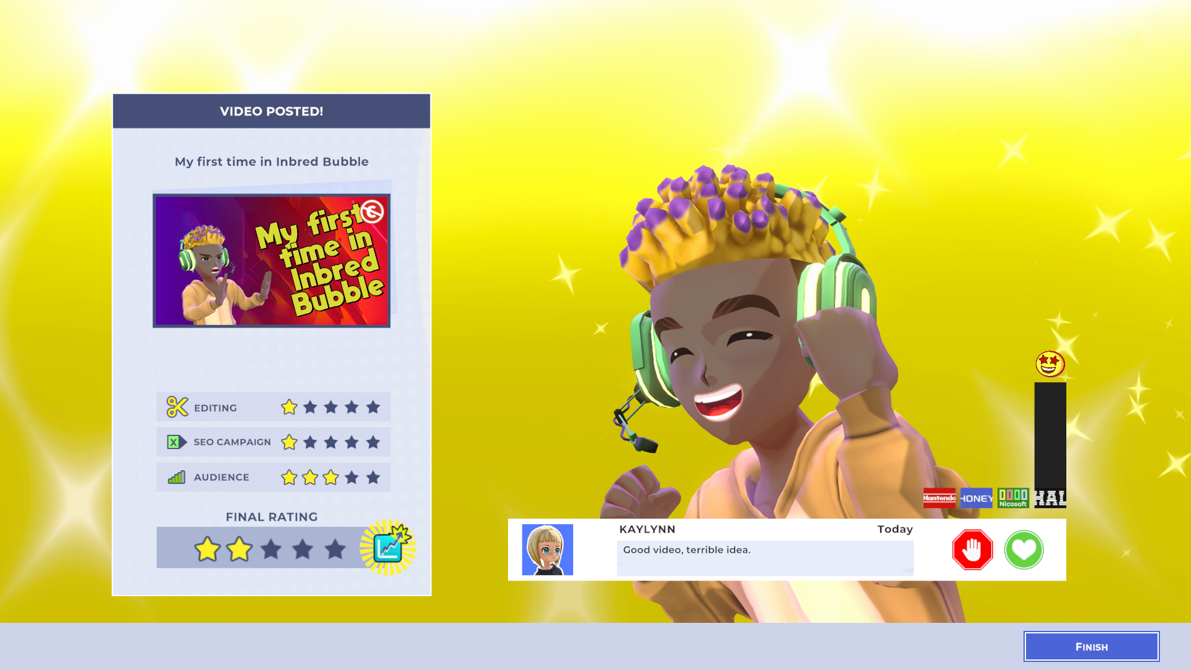The width and height of the screenshot is (1191, 670).
Task: Click the HAL sponsor logo
Action: point(1050,498)
